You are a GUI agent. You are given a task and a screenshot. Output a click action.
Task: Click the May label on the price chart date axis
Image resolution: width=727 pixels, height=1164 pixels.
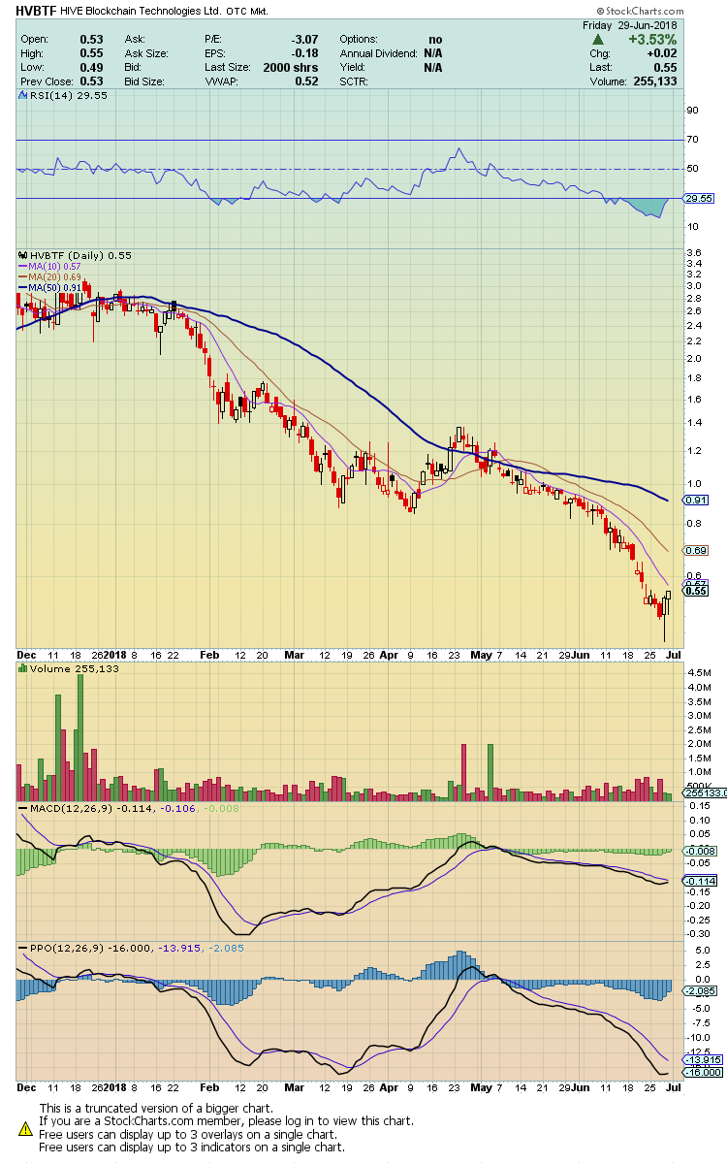point(482,655)
